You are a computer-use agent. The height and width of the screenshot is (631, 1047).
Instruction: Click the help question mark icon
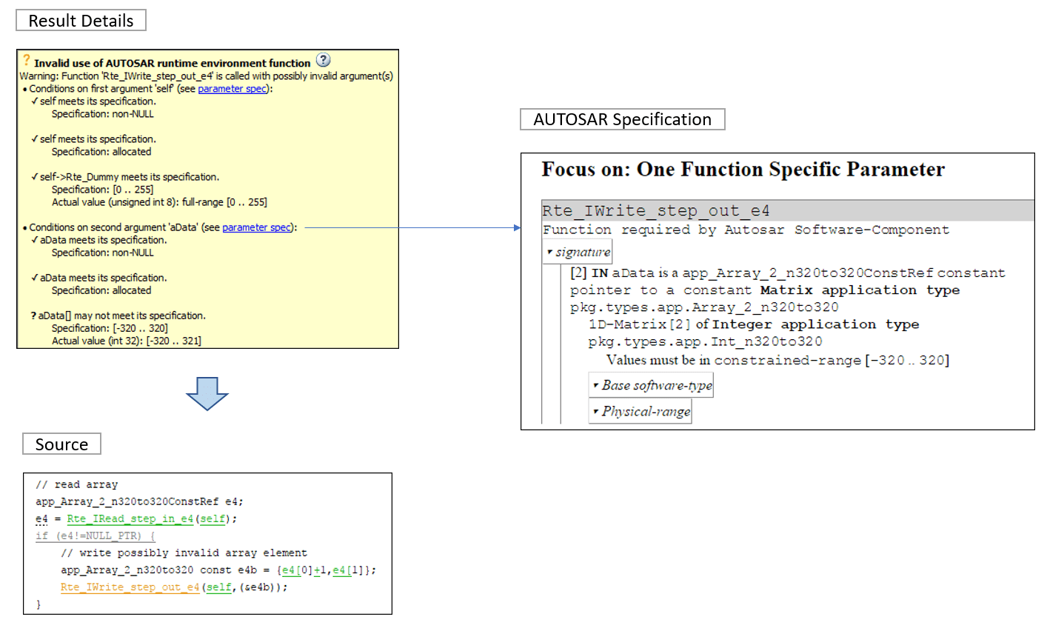323,61
